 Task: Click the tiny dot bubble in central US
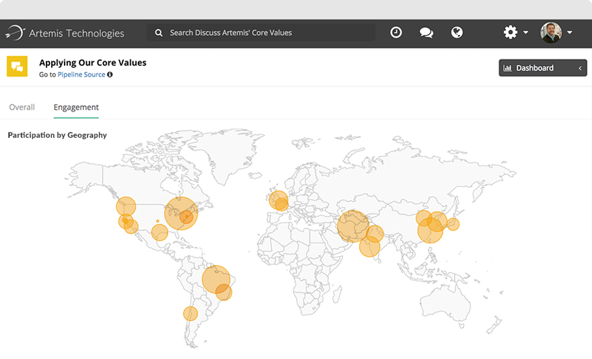tap(157, 221)
